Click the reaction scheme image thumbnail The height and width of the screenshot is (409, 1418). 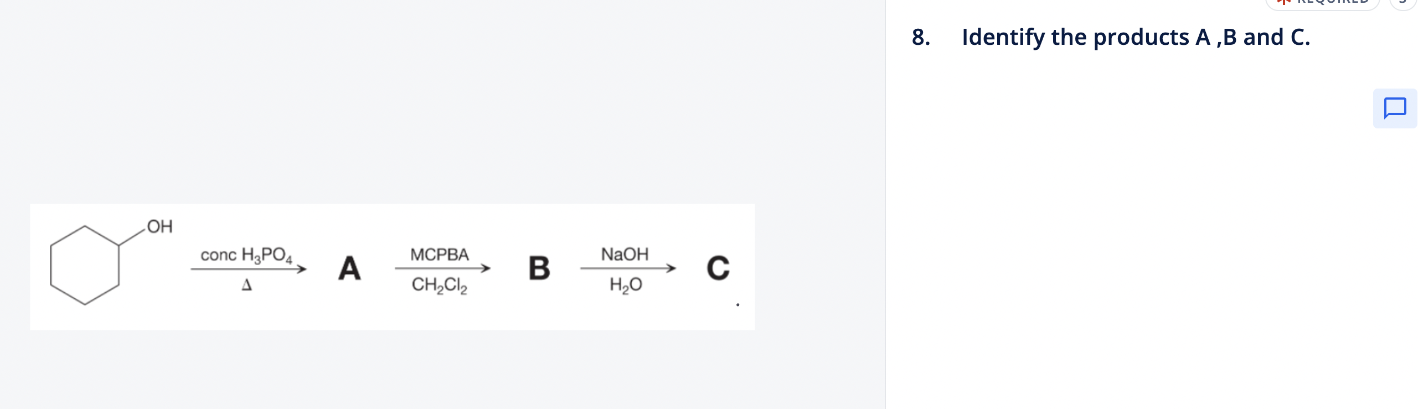[x=392, y=266]
